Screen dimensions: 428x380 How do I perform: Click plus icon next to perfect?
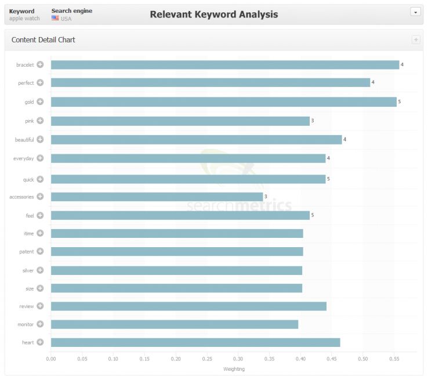[x=40, y=82]
